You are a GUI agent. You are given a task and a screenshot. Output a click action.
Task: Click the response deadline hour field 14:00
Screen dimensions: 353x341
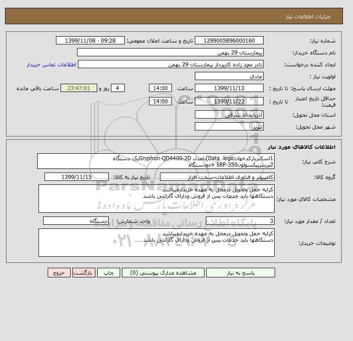pyautogui.click(x=160, y=88)
